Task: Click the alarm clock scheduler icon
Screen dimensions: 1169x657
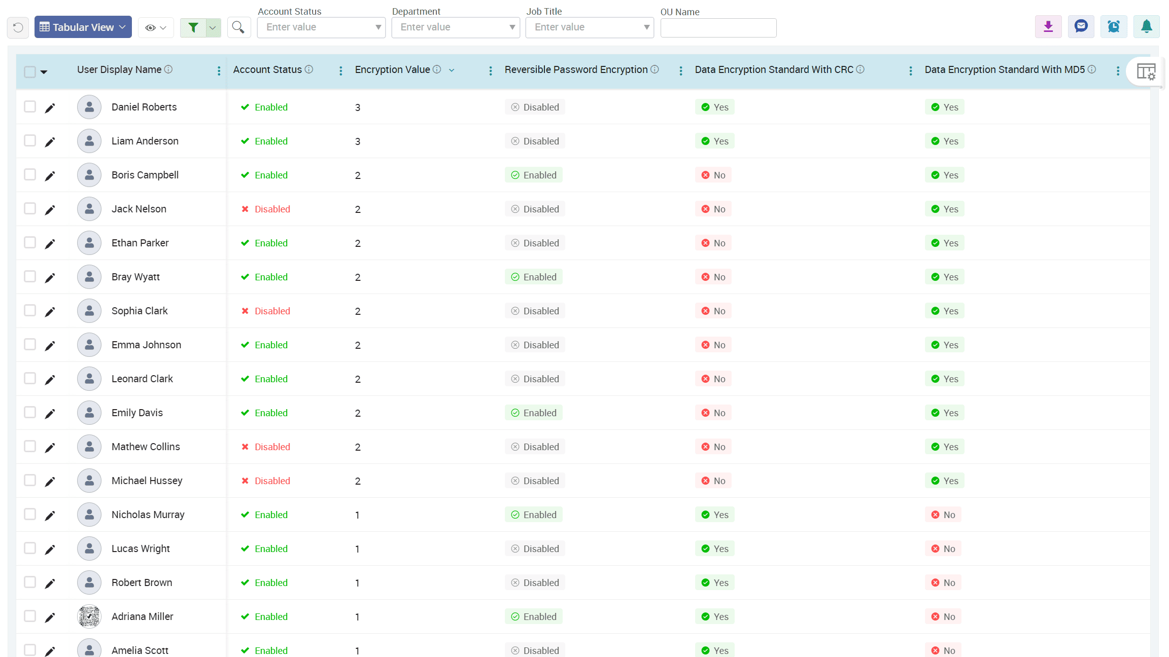Action: (1114, 26)
